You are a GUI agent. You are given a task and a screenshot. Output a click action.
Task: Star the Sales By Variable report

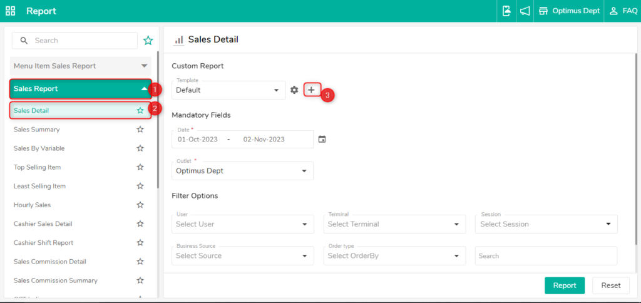(x=140, y=148)
